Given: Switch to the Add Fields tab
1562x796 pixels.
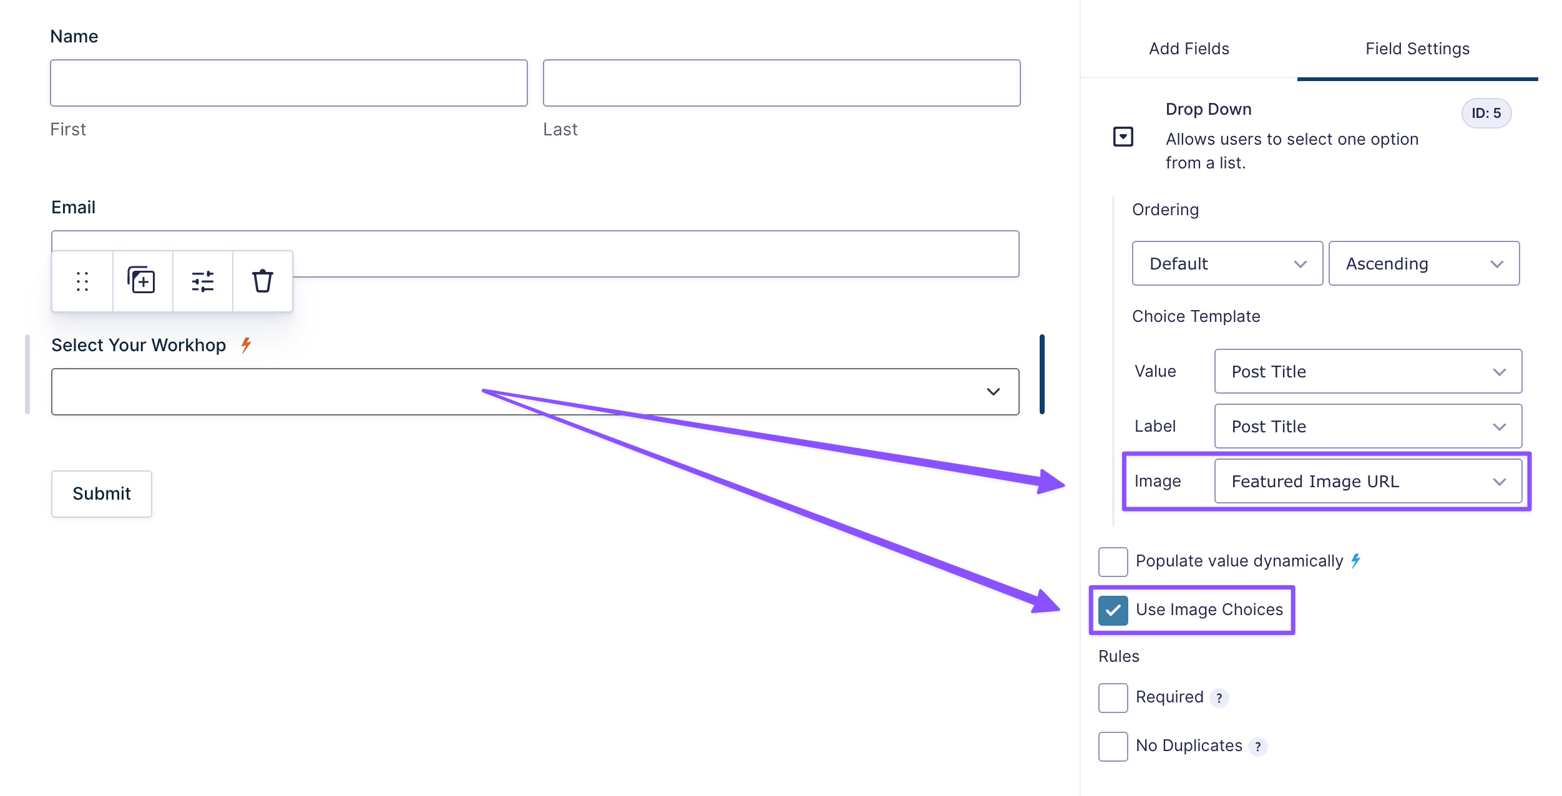Looking at the screenshot, I should 1189,49.
